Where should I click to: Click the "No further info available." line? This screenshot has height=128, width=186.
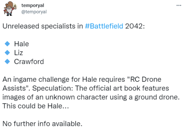point(42,124)
